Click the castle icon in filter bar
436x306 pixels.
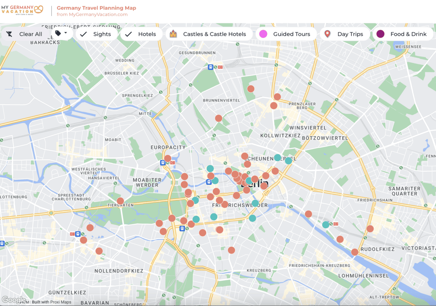coord(173,34)
